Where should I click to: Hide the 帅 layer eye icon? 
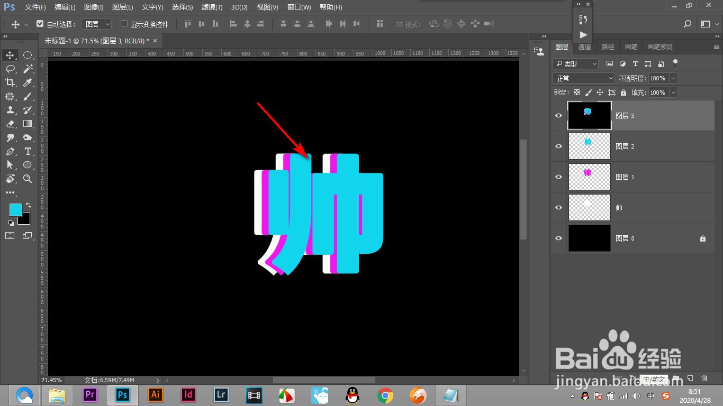click(558, 208)
